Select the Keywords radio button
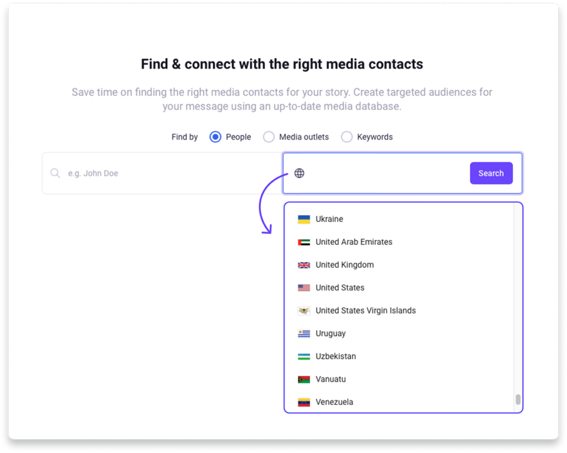 [347, 137]
